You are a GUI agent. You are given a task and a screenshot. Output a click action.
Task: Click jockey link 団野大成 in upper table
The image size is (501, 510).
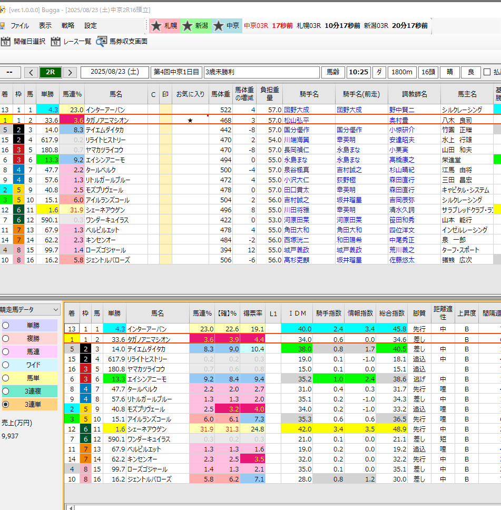point(297,110)
